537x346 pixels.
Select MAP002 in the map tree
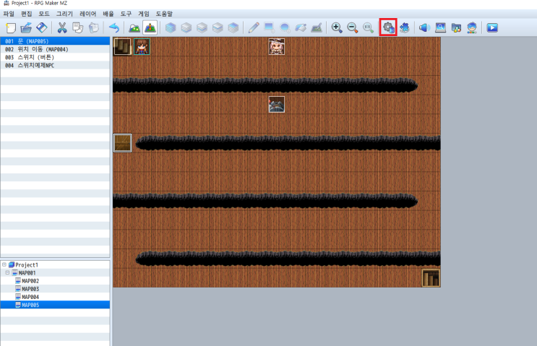click(x=30, y=281)
